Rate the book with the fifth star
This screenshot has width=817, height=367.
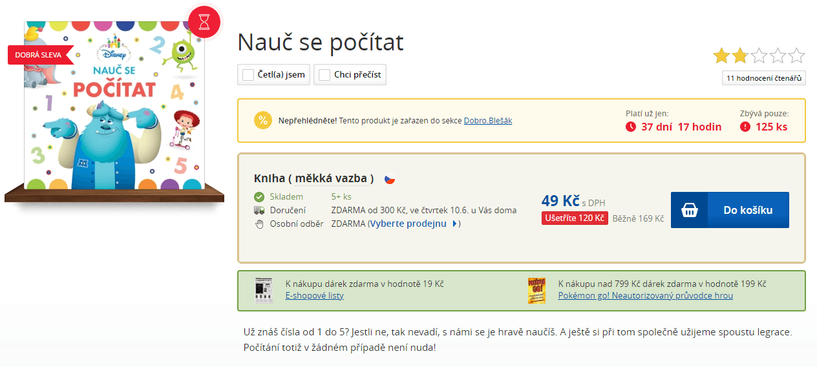tap(796, 56)
